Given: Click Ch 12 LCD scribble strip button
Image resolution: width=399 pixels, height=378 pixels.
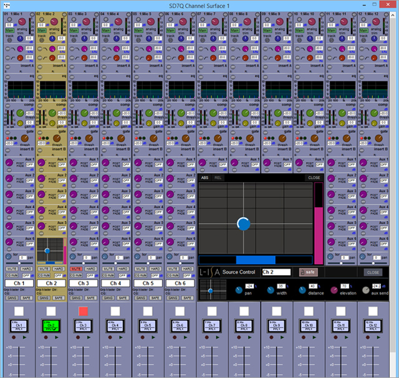Looking at the screenshot, I should [373, 326].
